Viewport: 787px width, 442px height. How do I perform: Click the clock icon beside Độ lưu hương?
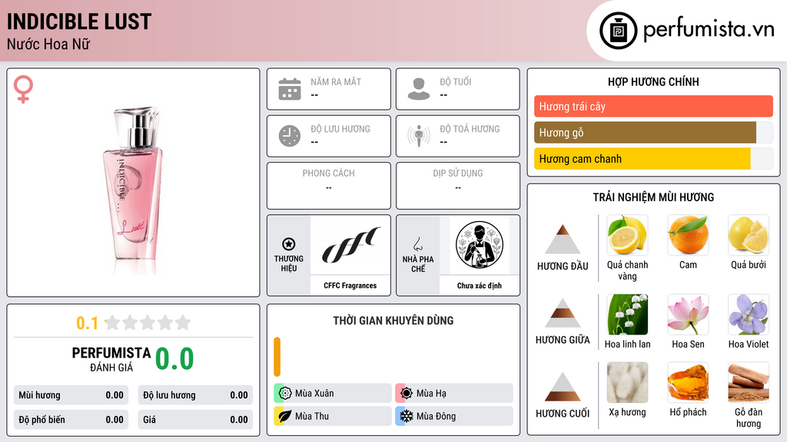(290, 136)
